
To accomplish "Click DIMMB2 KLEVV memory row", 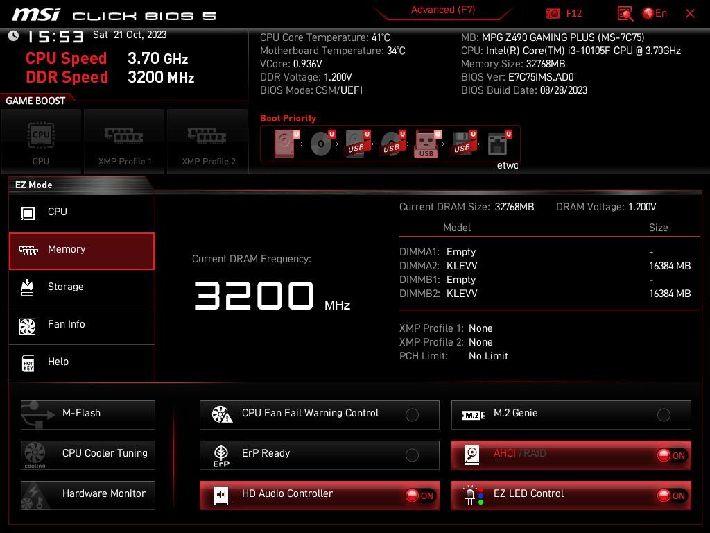I will pyautogui.click(x=545, y=294).
